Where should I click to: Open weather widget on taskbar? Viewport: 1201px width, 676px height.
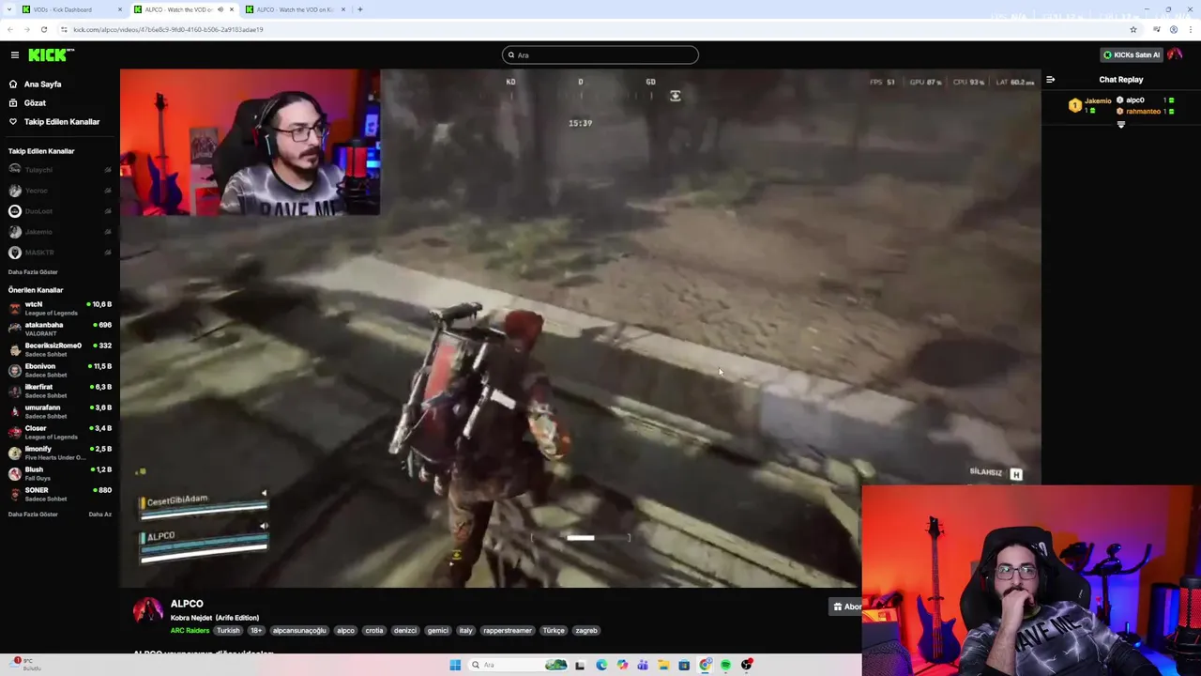click(x=26, y=665)
